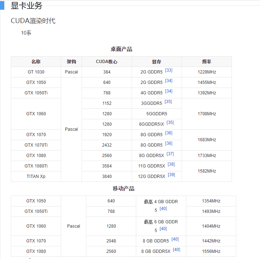Screen dimensions: 260x259
Task: Click the 频率 column header
Action: [207, 62]
